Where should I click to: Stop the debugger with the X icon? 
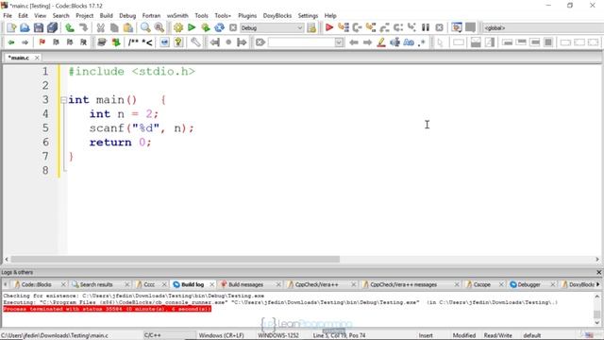[440, 27]
